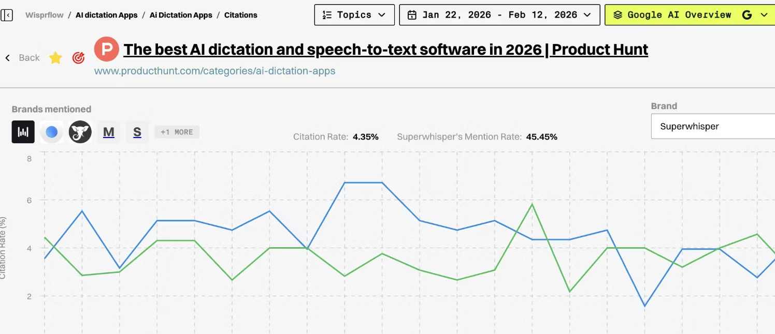Select the blue circle brand icon
Image resolution: width=775 pixels, height=334 pixels.
point(51,132)
